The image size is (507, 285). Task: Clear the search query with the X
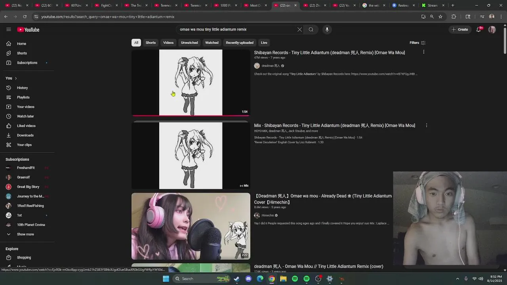[299, 29]
